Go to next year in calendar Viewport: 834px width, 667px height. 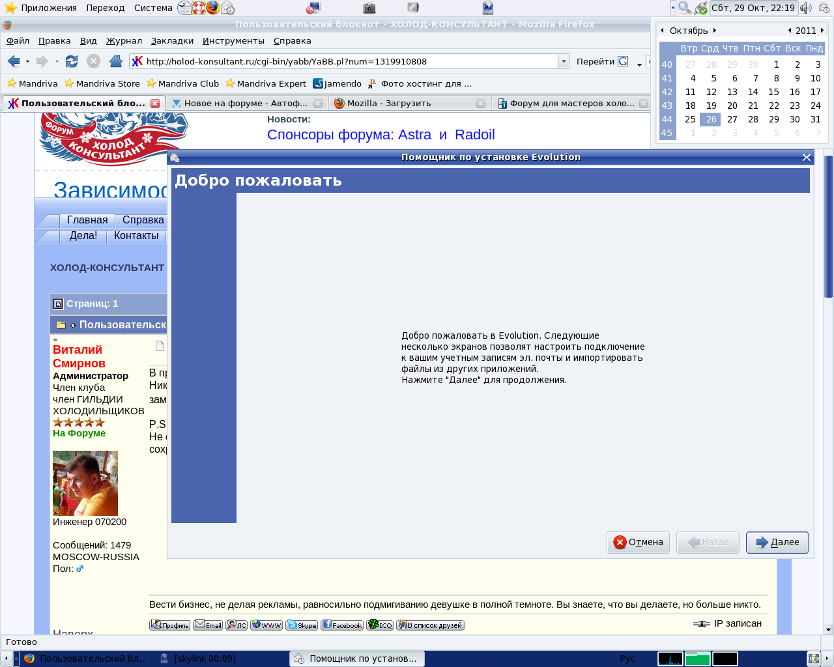click(x=822, y=30)
